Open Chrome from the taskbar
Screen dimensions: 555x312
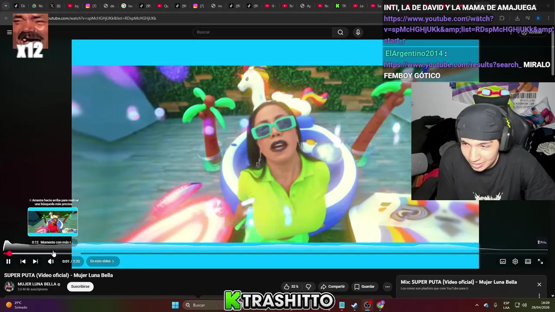point(380,305)
